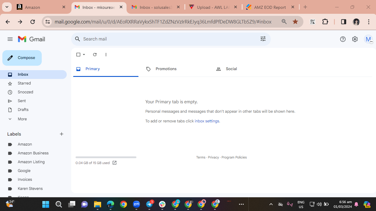Open the zoom magnifier in address bar
Viewport: 376px width, 211px height.
pos(284,22)
